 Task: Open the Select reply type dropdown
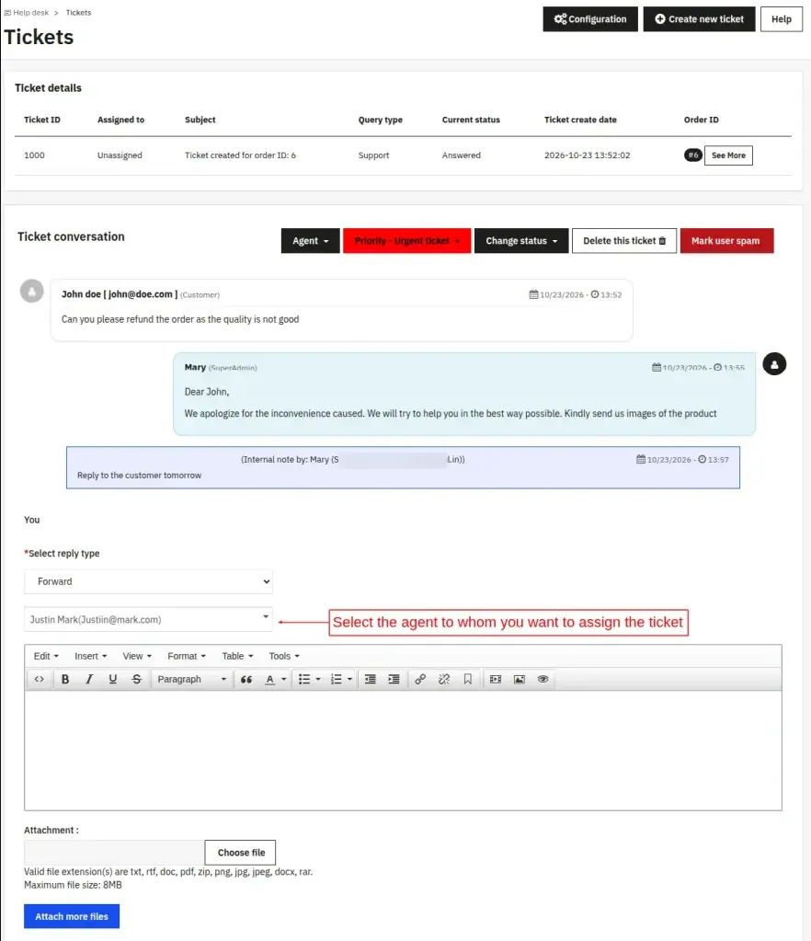(148, 581)
